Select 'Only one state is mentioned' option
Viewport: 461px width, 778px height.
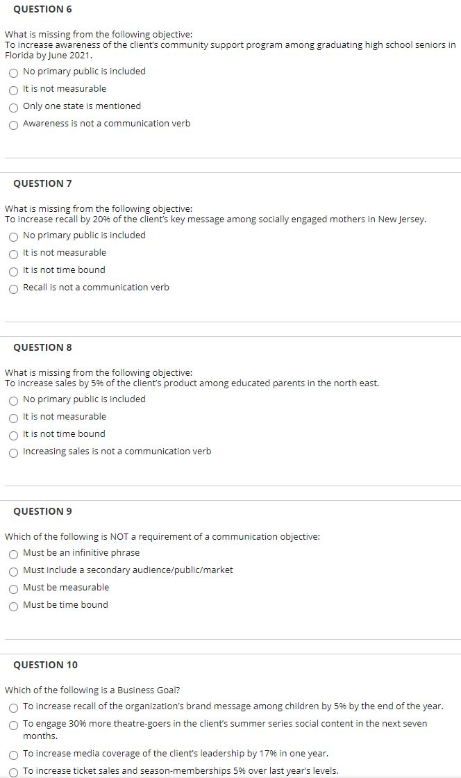[14, 107]
